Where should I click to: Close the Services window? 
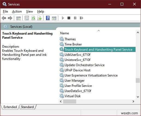pos(134,4)
